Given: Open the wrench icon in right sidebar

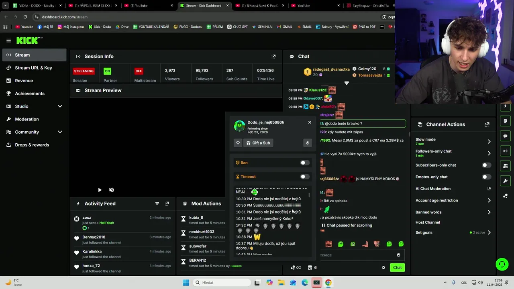Looking at the screenshot, I should coord(506,181).
